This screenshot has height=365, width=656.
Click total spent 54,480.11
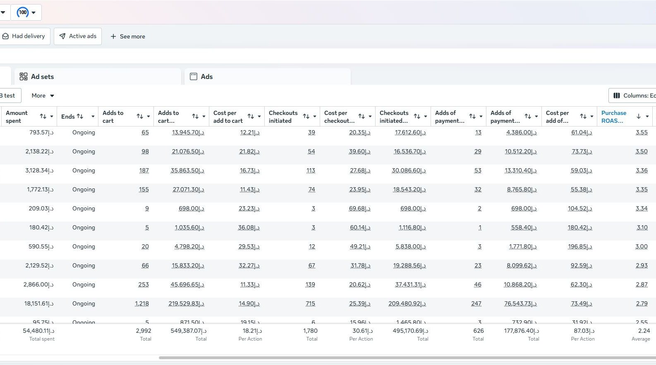coord(38,331)
